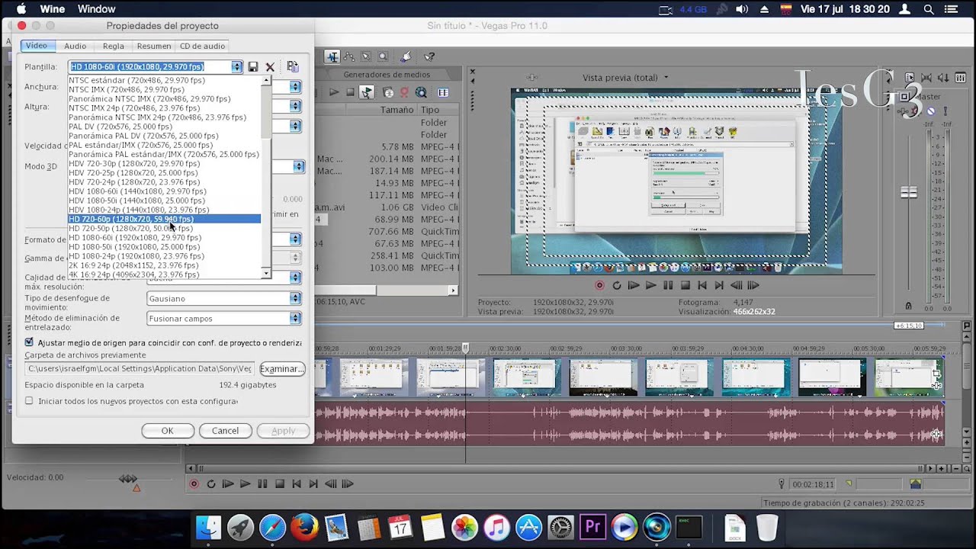
Task: Play from start under video preview
Action: click(633, 285)
